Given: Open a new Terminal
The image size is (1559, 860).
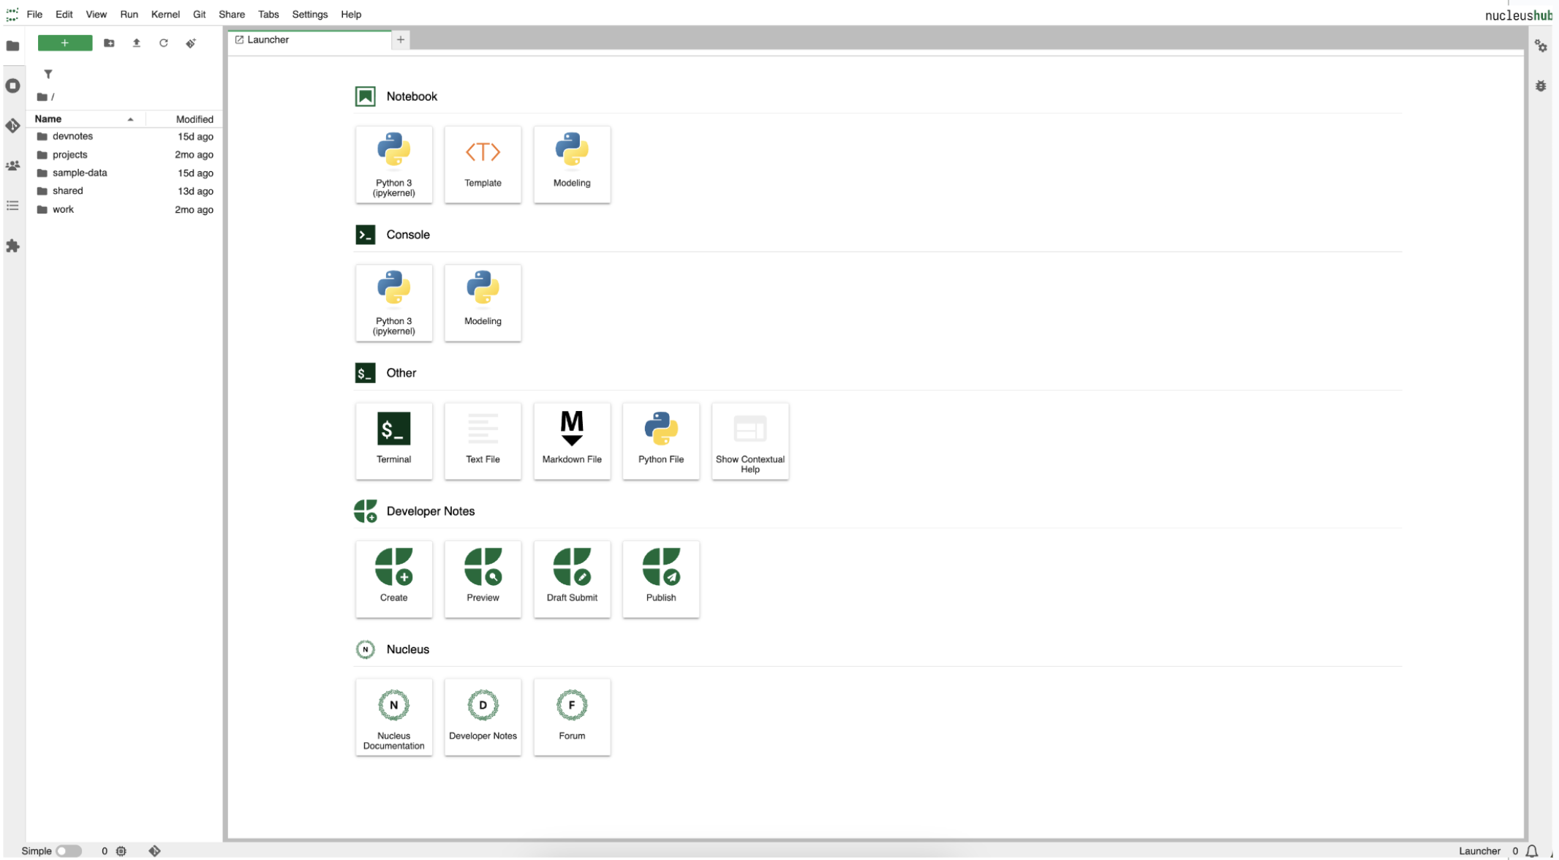Looking at the screenshot, I should (394, 441).
